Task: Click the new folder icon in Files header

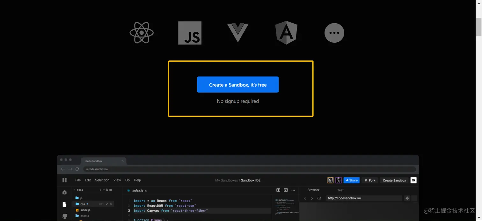Action: (111, 190)
